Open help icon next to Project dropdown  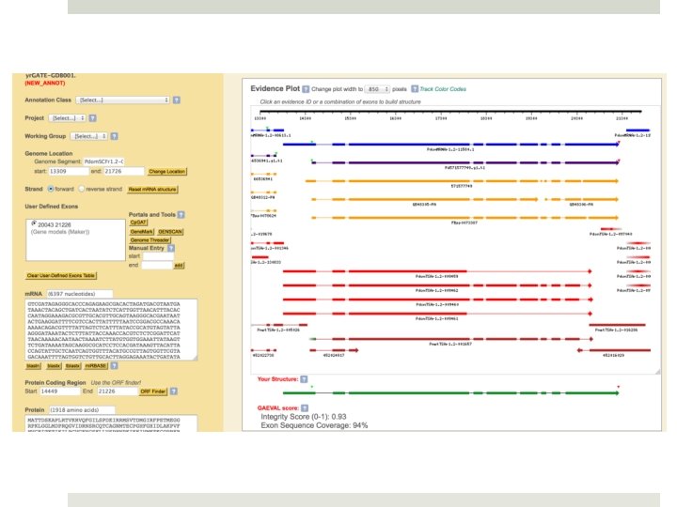93,118
